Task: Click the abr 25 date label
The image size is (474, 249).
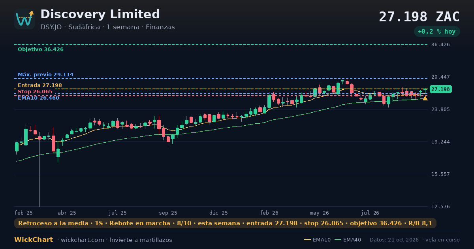Action: tap(67, 213)
